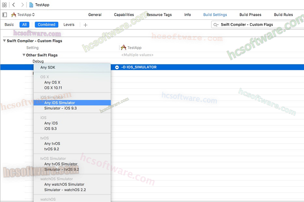Switch to the General tab
The width and height of the screenshot is (304, 202).
pos(95,15)
